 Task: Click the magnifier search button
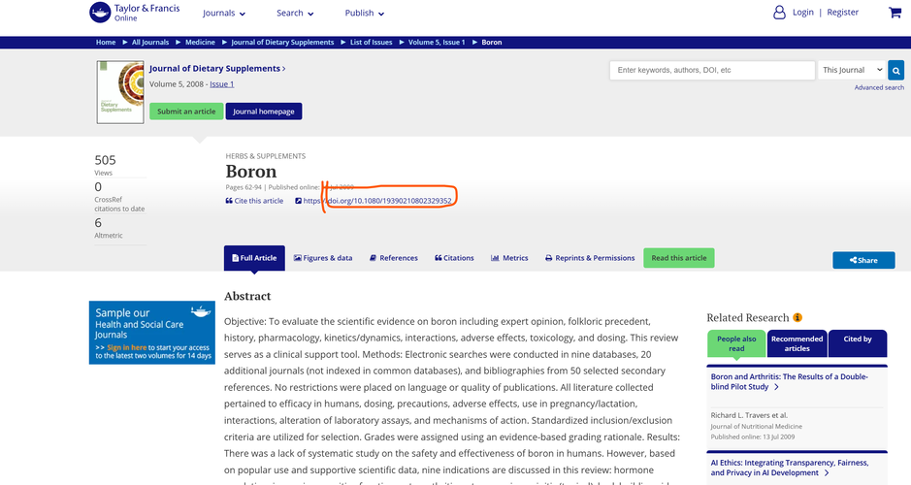pyautogui.click(x=895, y=70)
